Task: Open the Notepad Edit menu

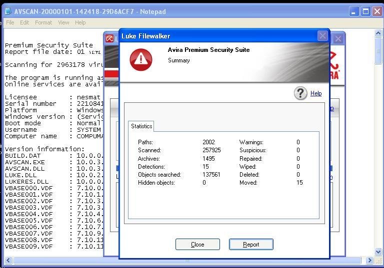Action: point(24,22)
